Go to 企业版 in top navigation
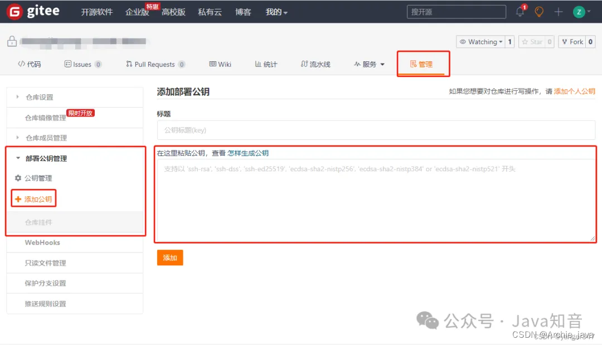 137,12
